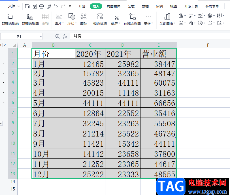Open 全部图表 all charts
The width and height of the screenshot is (230, 195).
point(167,19)
